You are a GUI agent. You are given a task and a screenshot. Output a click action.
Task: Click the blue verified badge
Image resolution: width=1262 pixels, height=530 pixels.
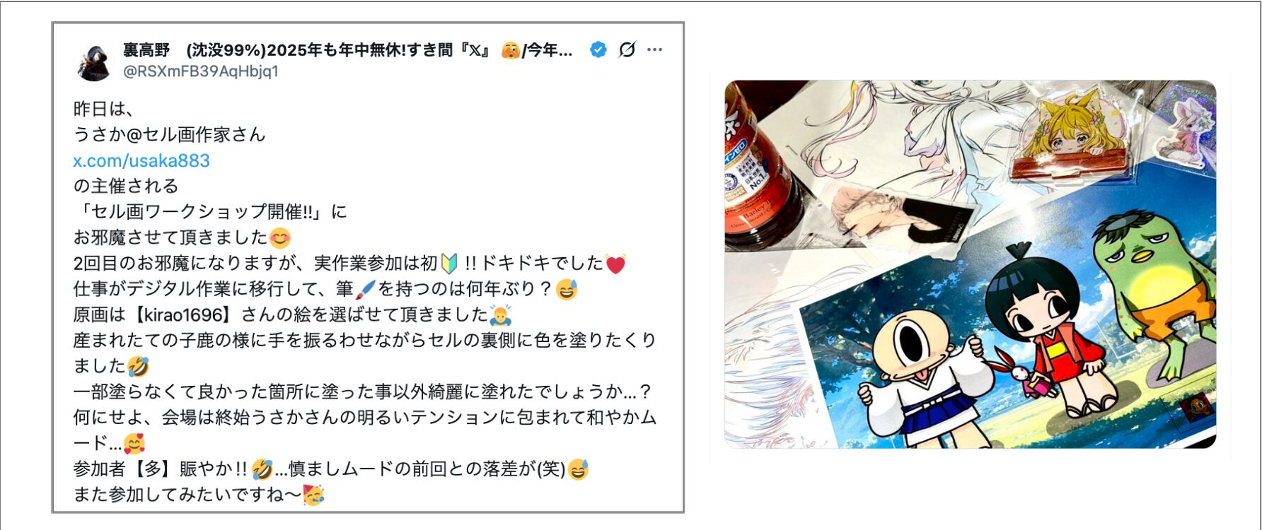[598, 50]
